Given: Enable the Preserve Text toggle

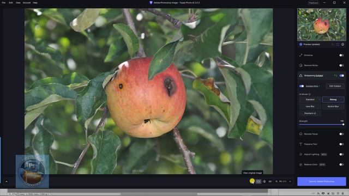Looking at the screenshot, I should [341, 144].
